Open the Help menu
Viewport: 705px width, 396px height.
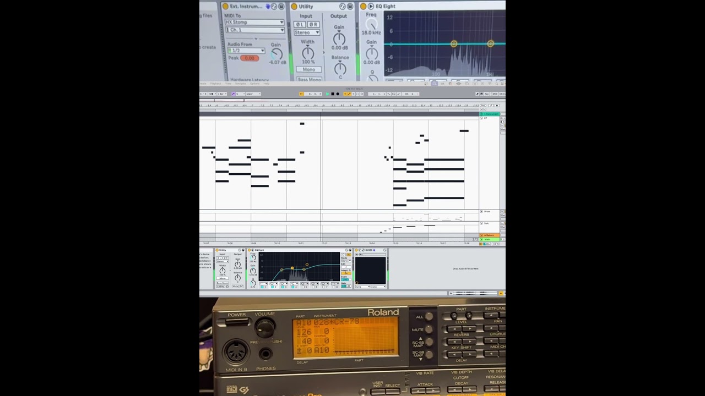tap(267, 84)
